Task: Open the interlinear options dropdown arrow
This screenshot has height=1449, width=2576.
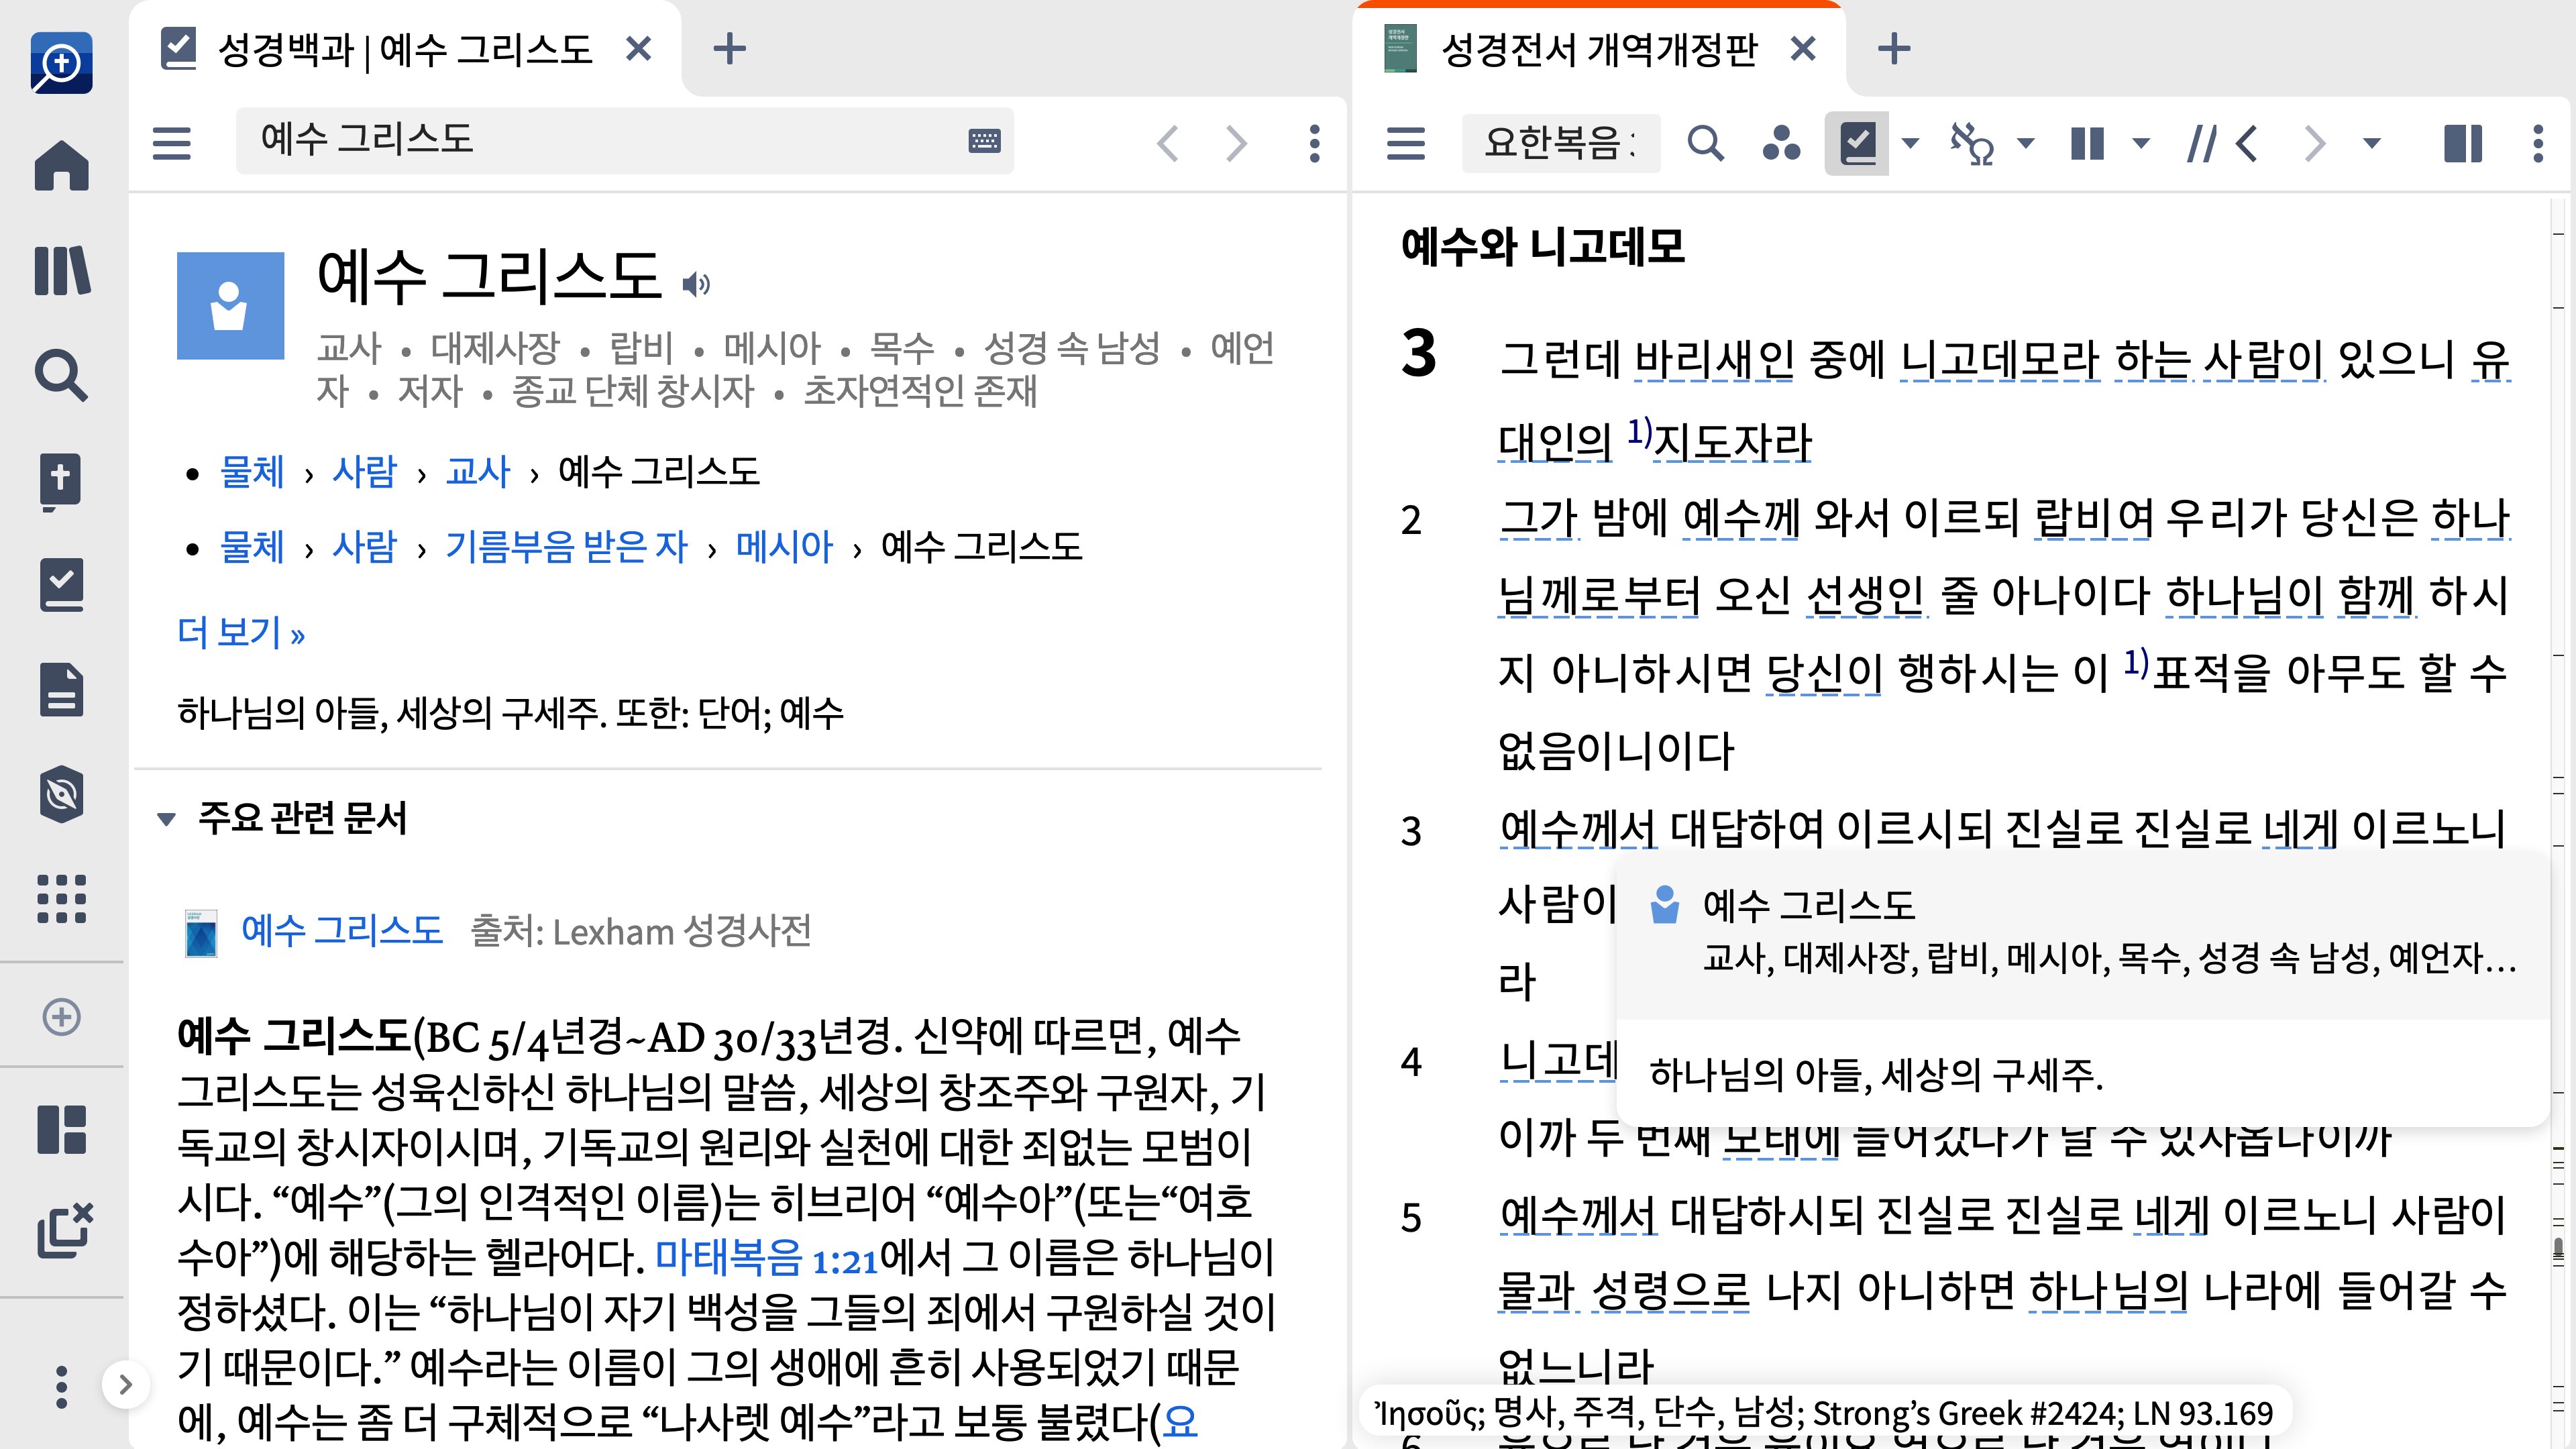Action: (x=2026, y=144)
